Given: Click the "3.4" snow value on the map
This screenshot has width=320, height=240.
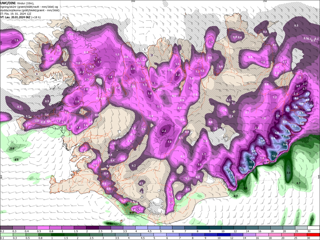Looking at the screenshot, I should point(278,116).
